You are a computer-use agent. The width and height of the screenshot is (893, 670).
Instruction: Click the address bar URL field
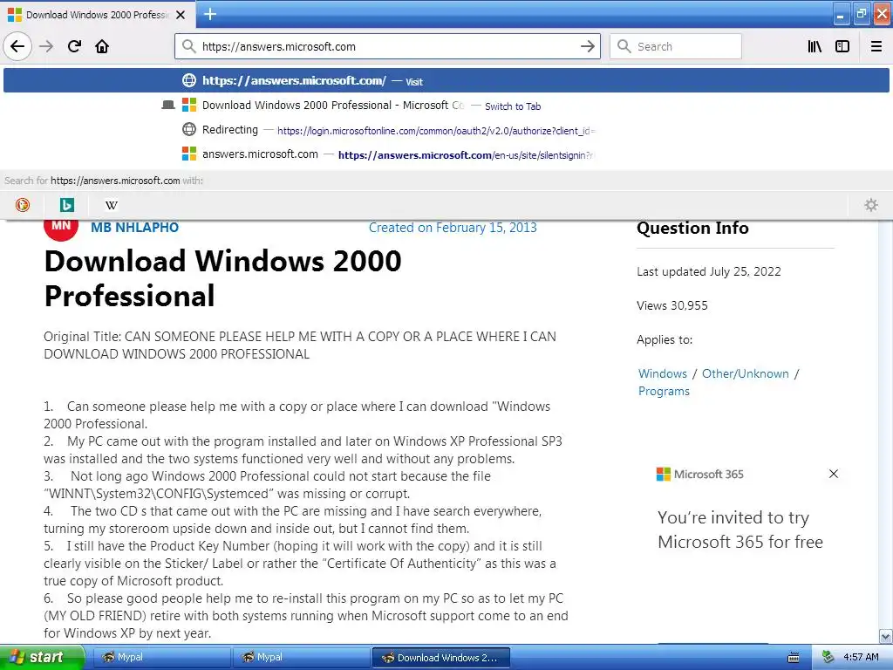(387, 46)
